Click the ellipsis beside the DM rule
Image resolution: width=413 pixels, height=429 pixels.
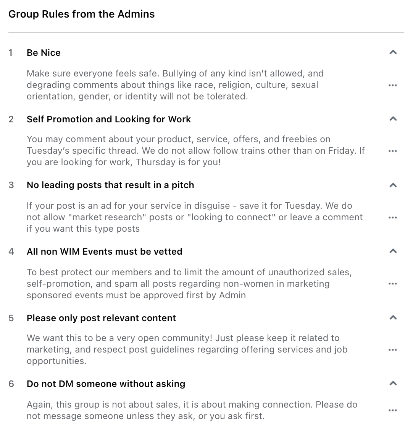coord(393,410)
